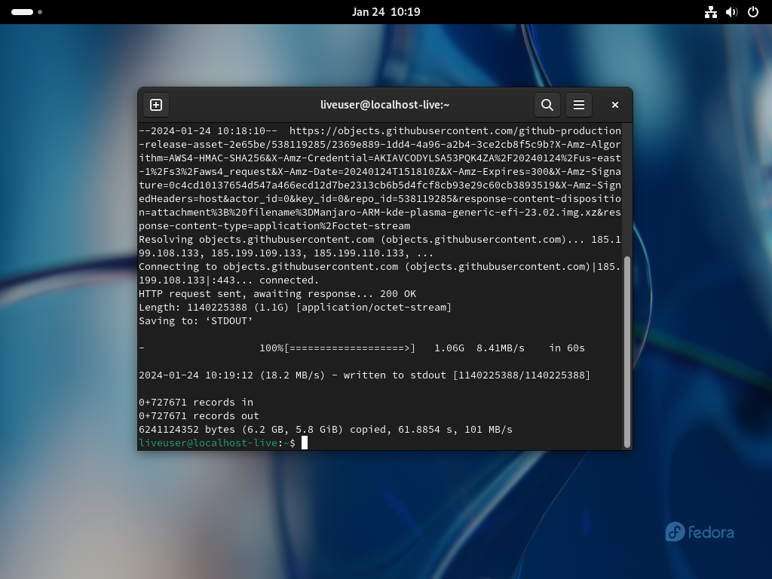
Task: Click the power icon in top bar
Action: pyautogui.click(x=753, y=12)
